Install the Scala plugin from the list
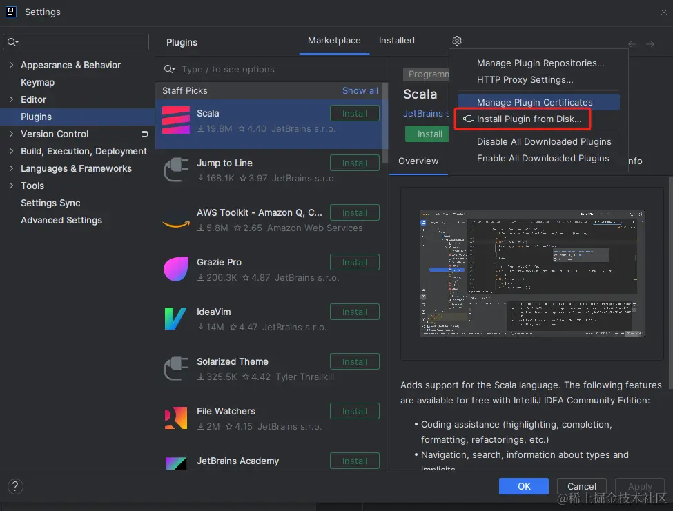 355,113
